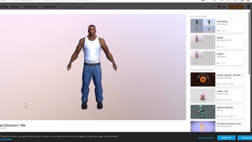Open the Classic Carl model title

tap(222, 91)
